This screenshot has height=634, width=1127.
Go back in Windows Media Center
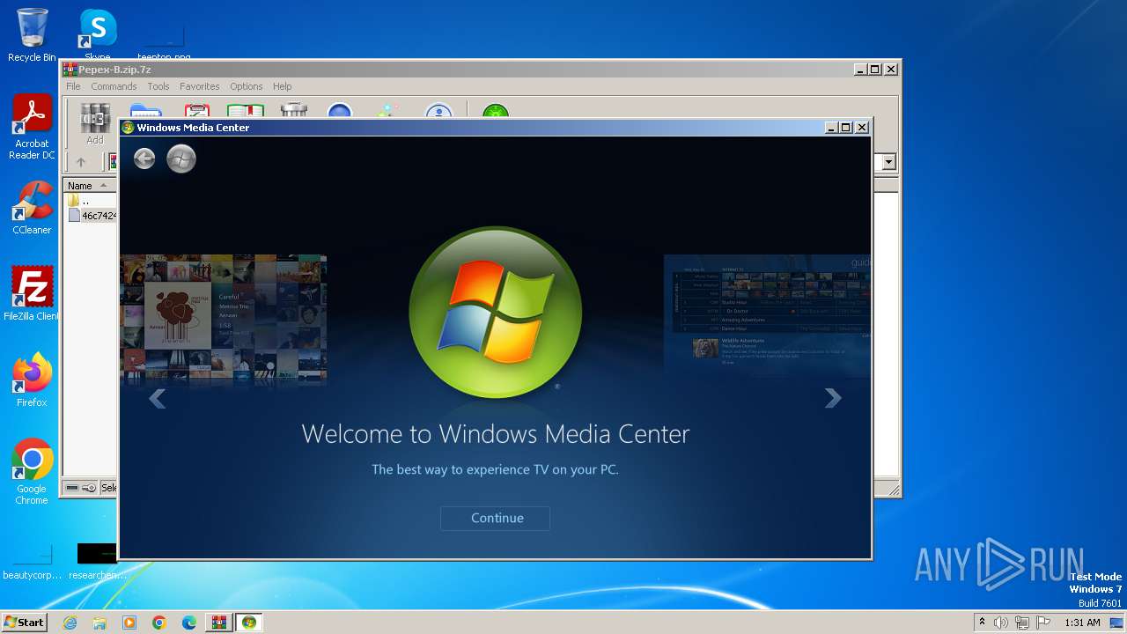click(144, 158)
